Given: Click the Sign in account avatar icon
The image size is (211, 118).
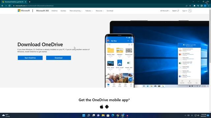Looking at the screenshot, I should [190, 11].
